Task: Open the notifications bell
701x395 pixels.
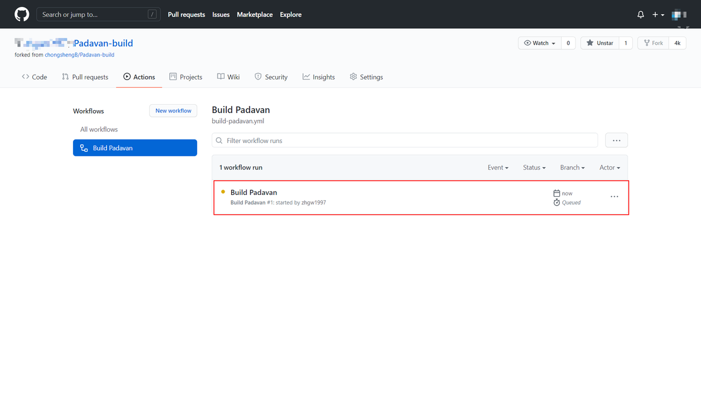Action: point(640,15)
